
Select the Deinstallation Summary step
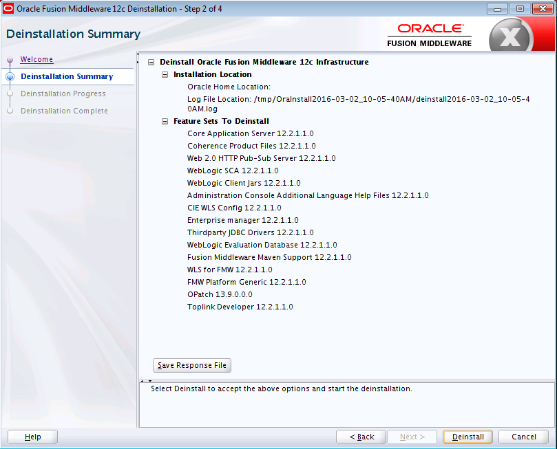coord(67,76)
